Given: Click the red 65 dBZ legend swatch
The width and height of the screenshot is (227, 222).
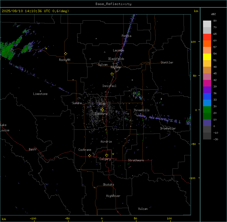Looking at the screenshot, I should point(207,37).
